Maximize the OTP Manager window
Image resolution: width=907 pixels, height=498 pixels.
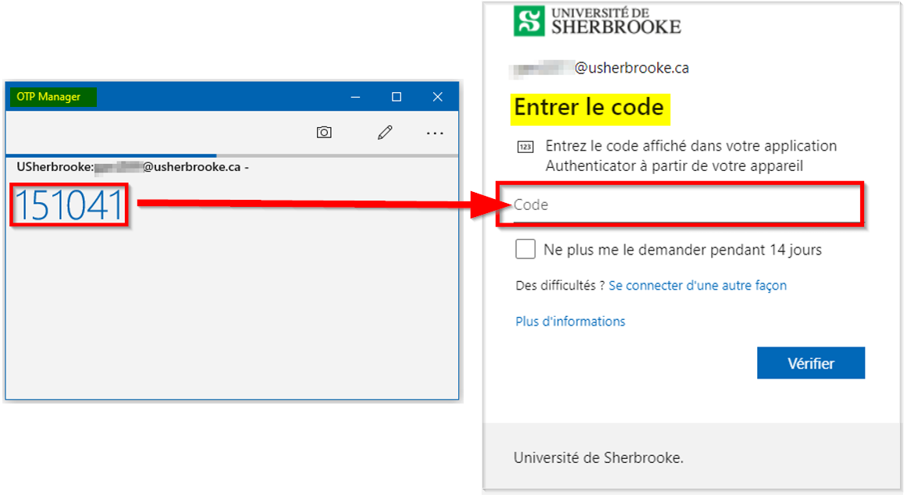pyautogui.click(x=397, y=97)
